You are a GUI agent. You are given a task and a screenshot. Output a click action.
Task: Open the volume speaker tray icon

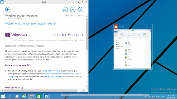click(159, 96)
